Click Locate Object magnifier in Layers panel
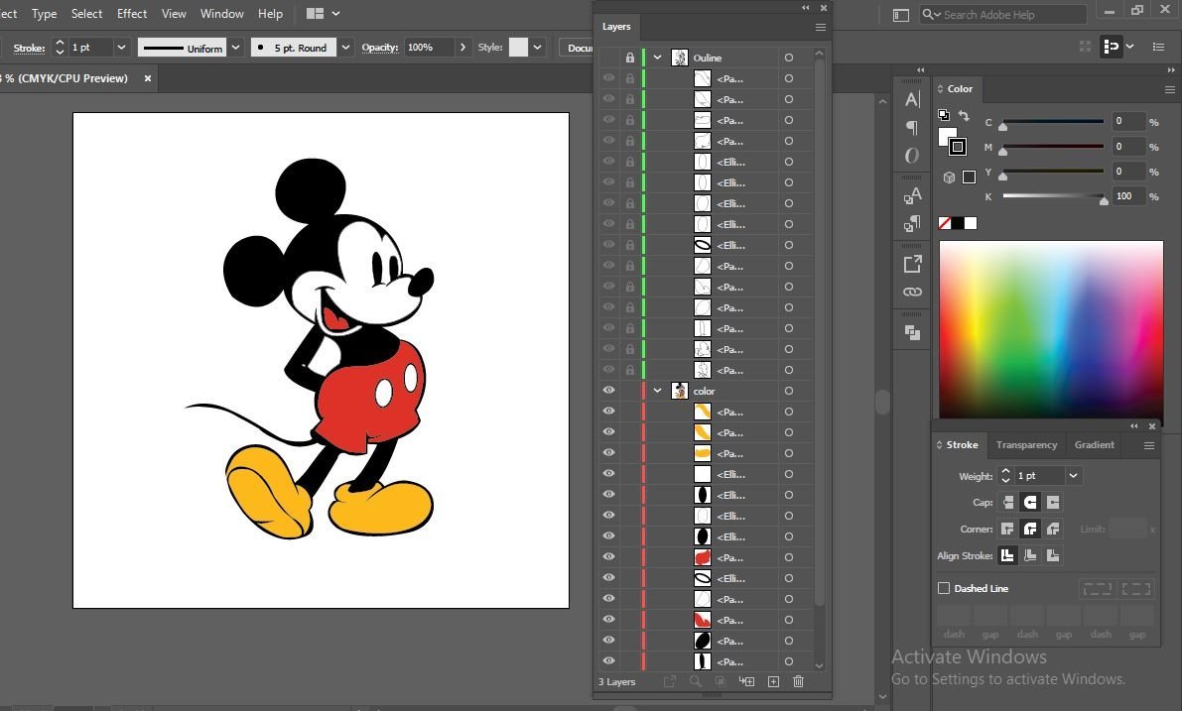 (x=695, y=681)
